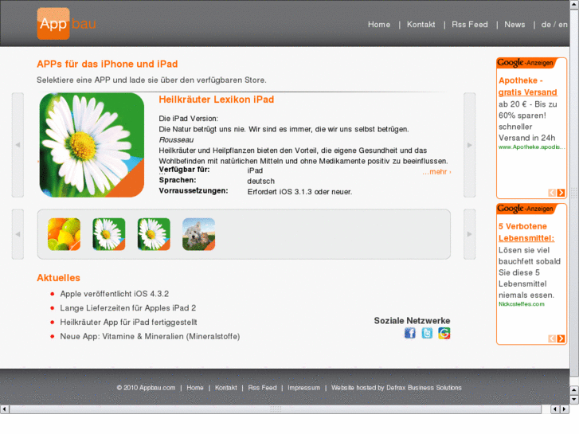Click the vertical scrollbar down arrow
The image size is (579, 434).
point(574,399)
